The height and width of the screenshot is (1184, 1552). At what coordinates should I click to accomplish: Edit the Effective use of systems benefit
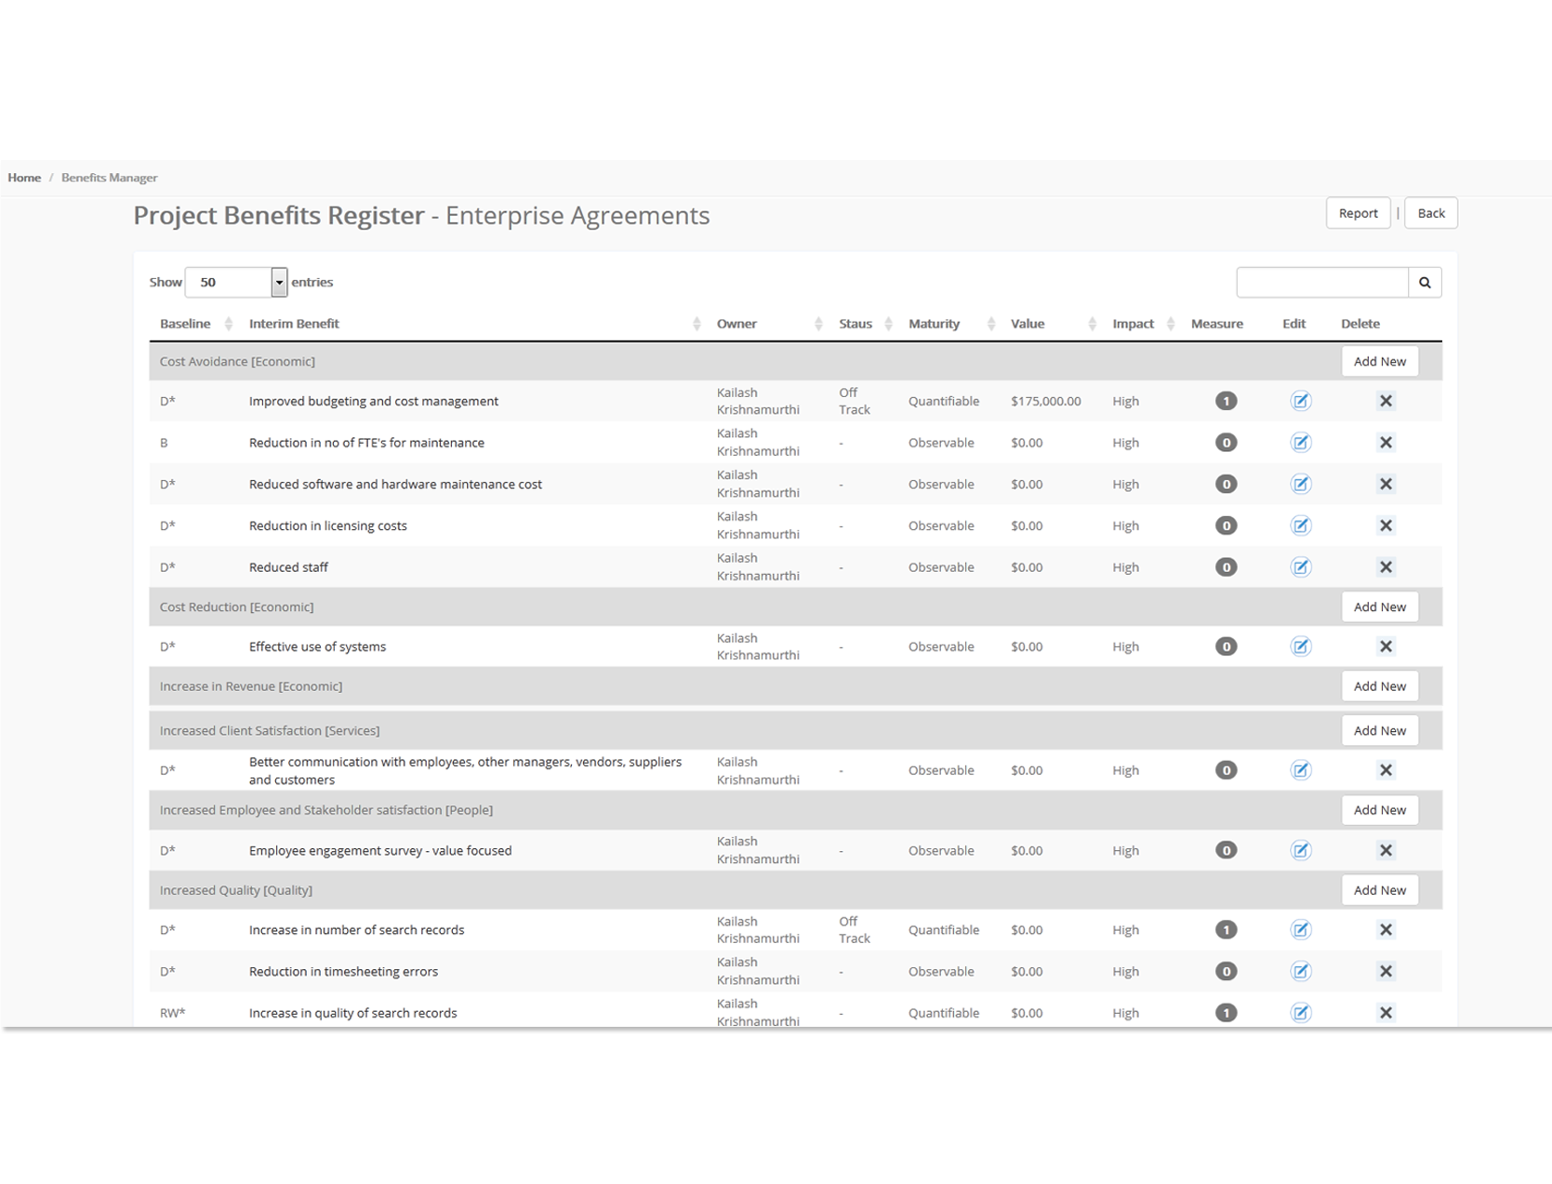point(1300,646)
